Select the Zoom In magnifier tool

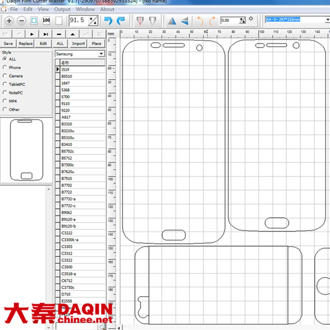pos(9,20)
